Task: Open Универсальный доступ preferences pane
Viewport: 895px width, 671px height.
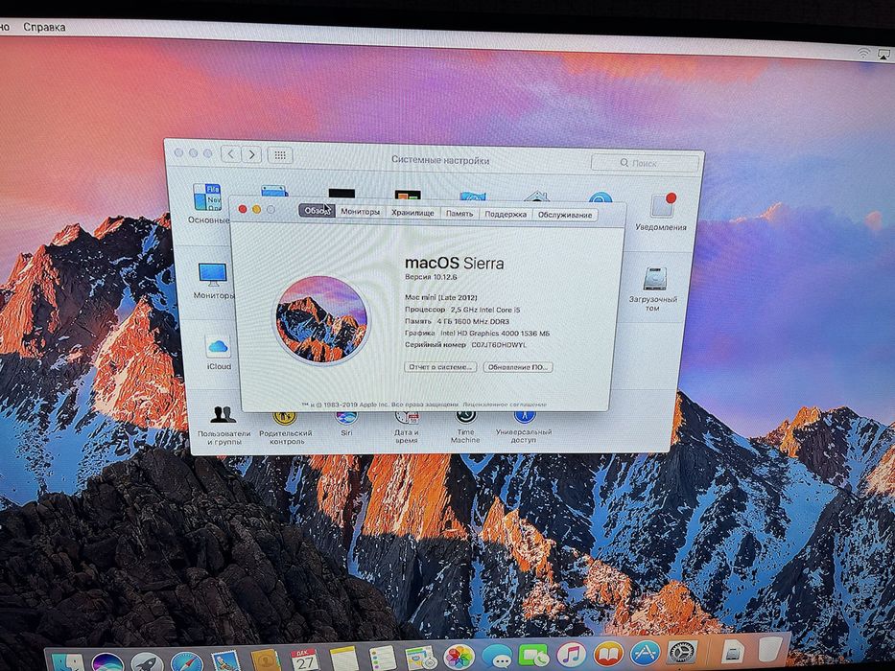Action: [524, 428]
